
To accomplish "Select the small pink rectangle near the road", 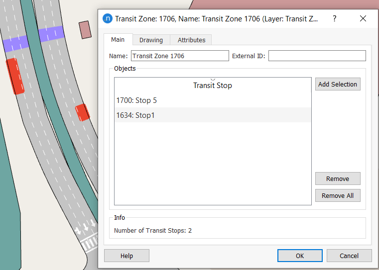I will pos(85,30).
